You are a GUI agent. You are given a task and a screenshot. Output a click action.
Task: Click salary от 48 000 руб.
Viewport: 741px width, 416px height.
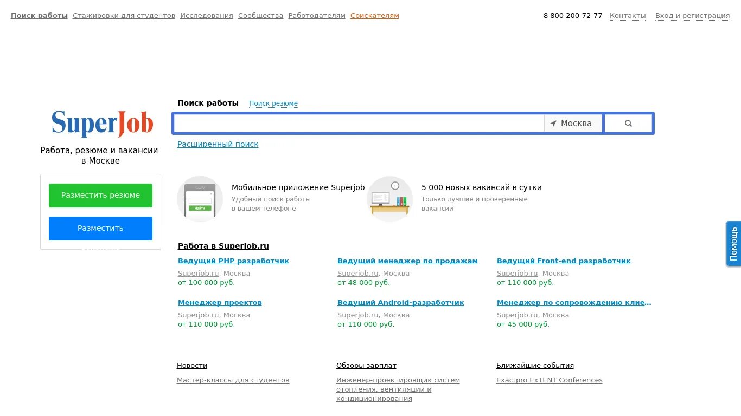(363, 283)
